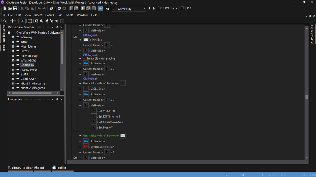Select the 'System Active is on' condition
The height and width of the screenshot is (177, 316).
click(103, 147)
